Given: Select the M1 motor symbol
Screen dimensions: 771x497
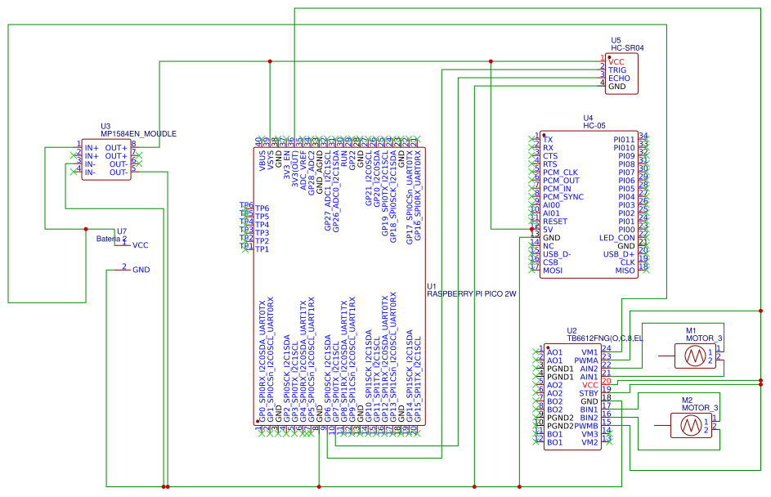Looking at the screenshot, I should click(695, 356).
